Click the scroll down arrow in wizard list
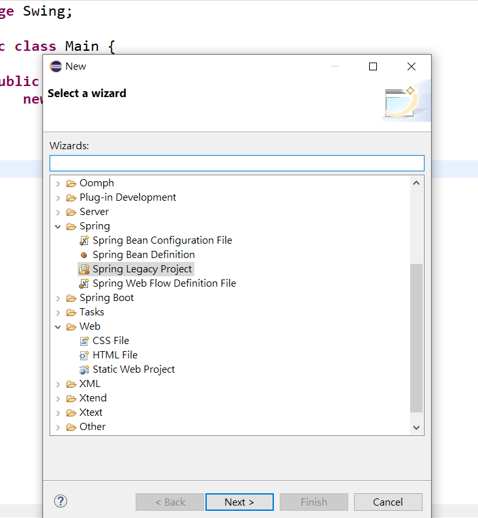The image size is (478, 518). (416, 427)
